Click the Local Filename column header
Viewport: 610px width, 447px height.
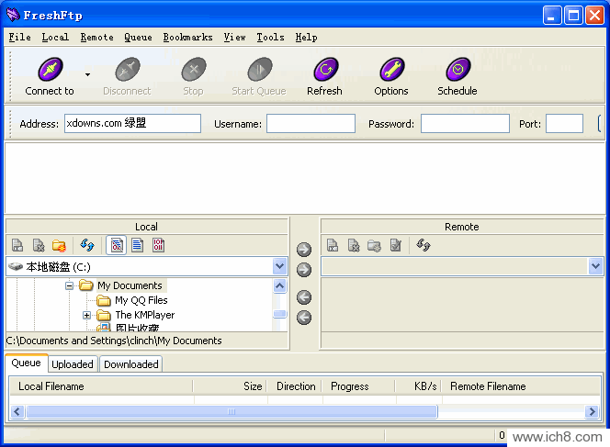(101, 386)
